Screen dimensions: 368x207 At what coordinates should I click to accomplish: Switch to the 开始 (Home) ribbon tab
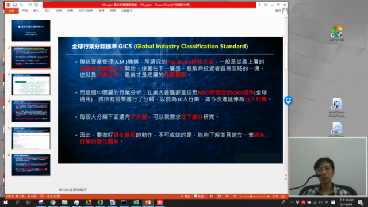tap(25, 11)
